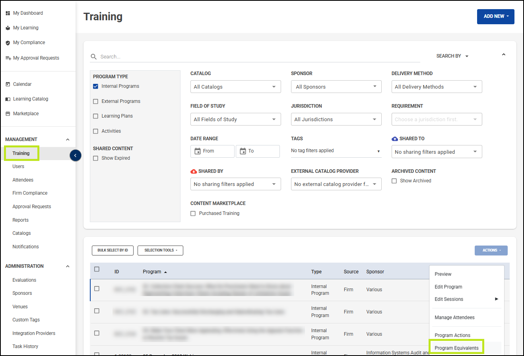Collapse sidebar with the round arrow button
Viewport: 524px width, 356px height.
76,155
